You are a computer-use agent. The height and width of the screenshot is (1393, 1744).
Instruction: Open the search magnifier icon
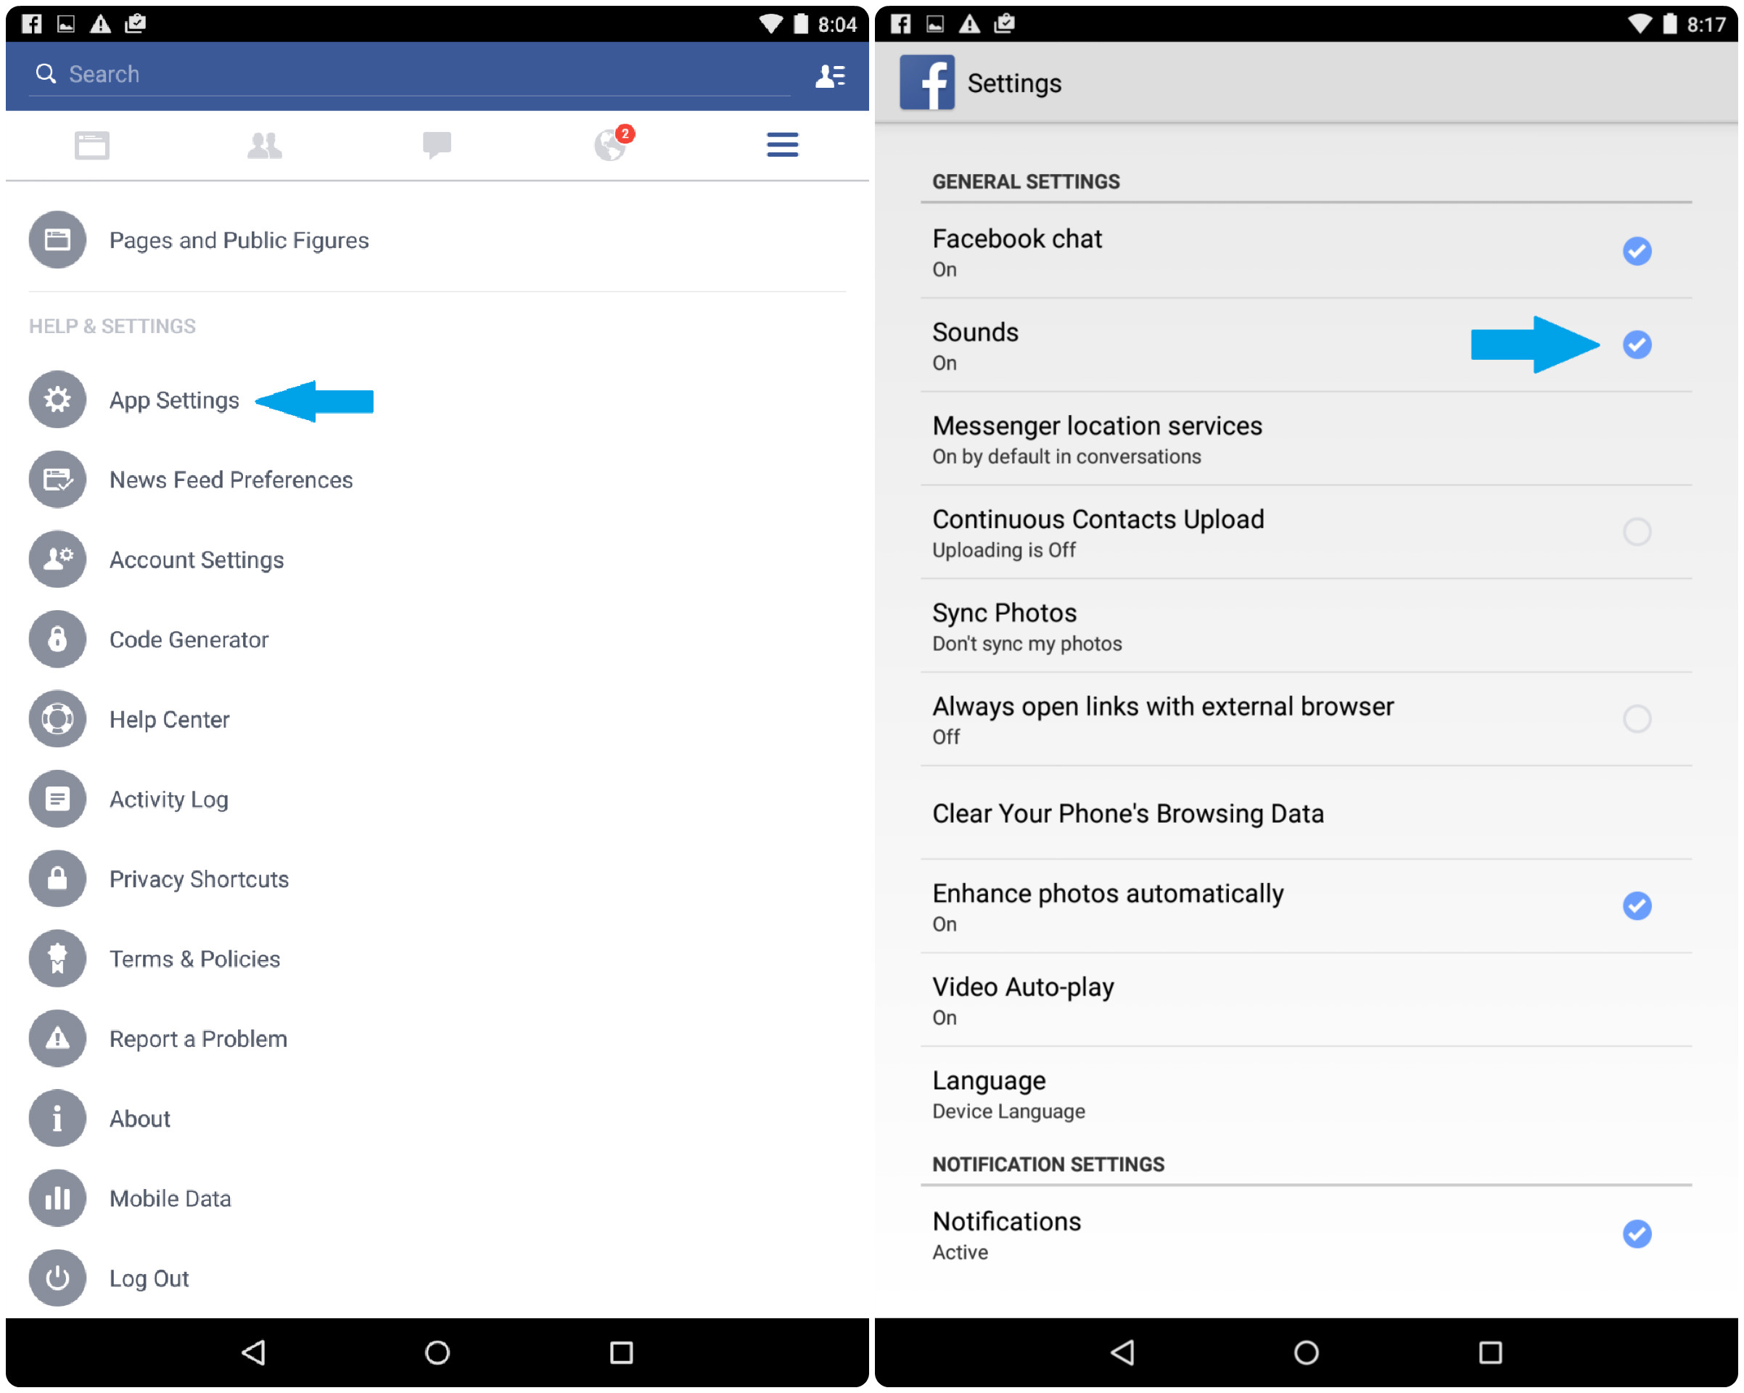[x=46, y=73]
